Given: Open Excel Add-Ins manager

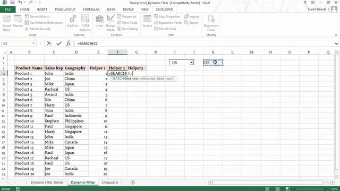Looking at the screenshot, I should 73,21.
